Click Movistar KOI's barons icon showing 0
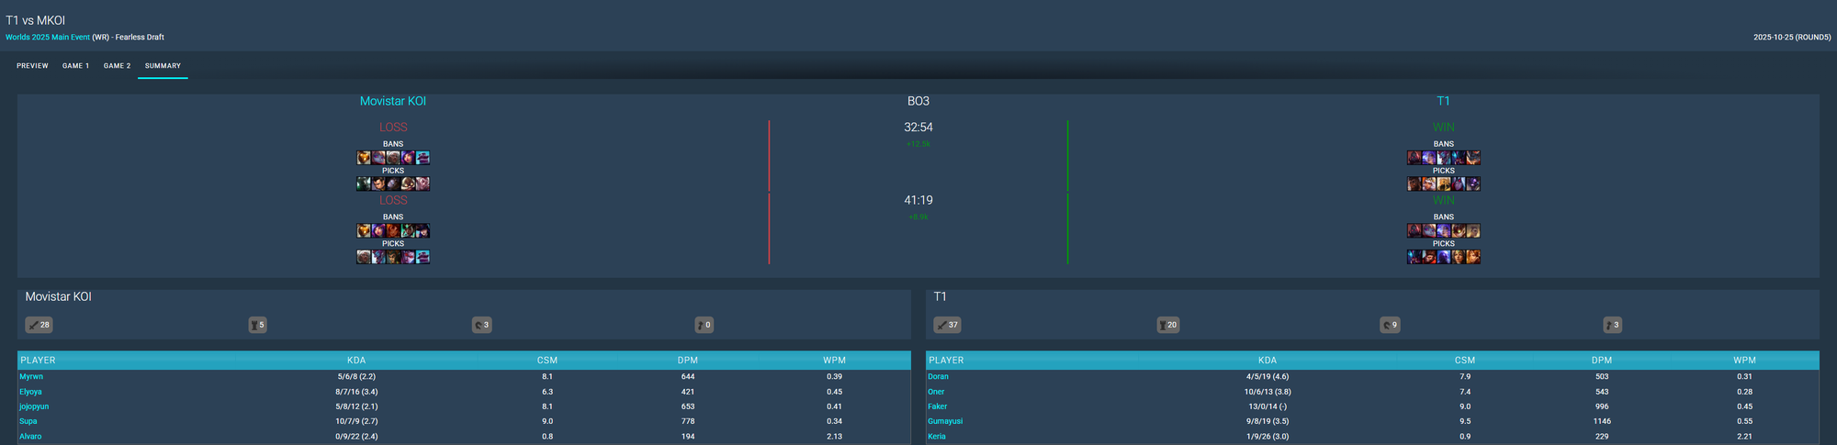Image resolution: width=1837 pixels, height=445 pixels. [704, 325]
